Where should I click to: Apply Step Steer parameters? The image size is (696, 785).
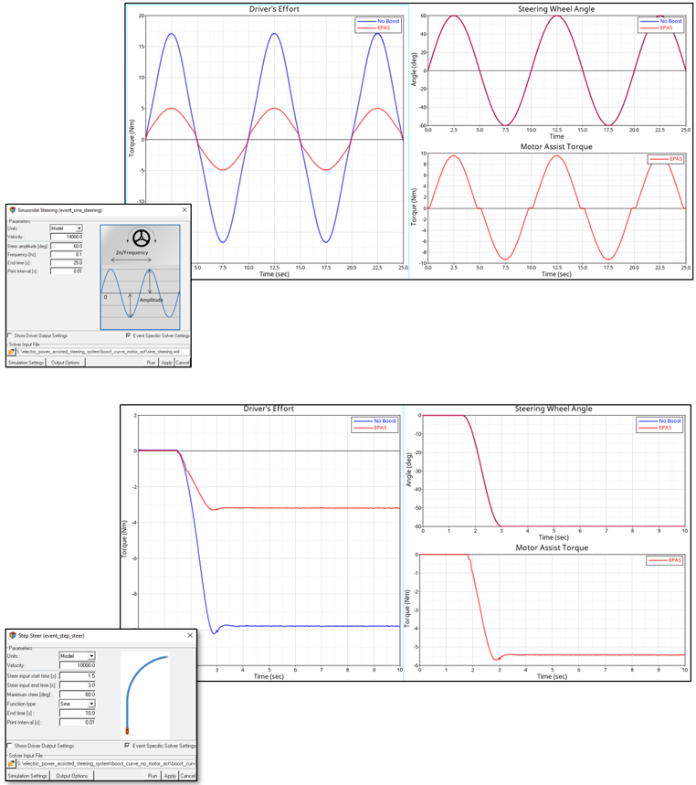click(170, 776)
